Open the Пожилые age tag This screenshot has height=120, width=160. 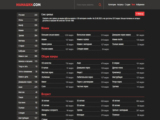click(x=116, y=115)
